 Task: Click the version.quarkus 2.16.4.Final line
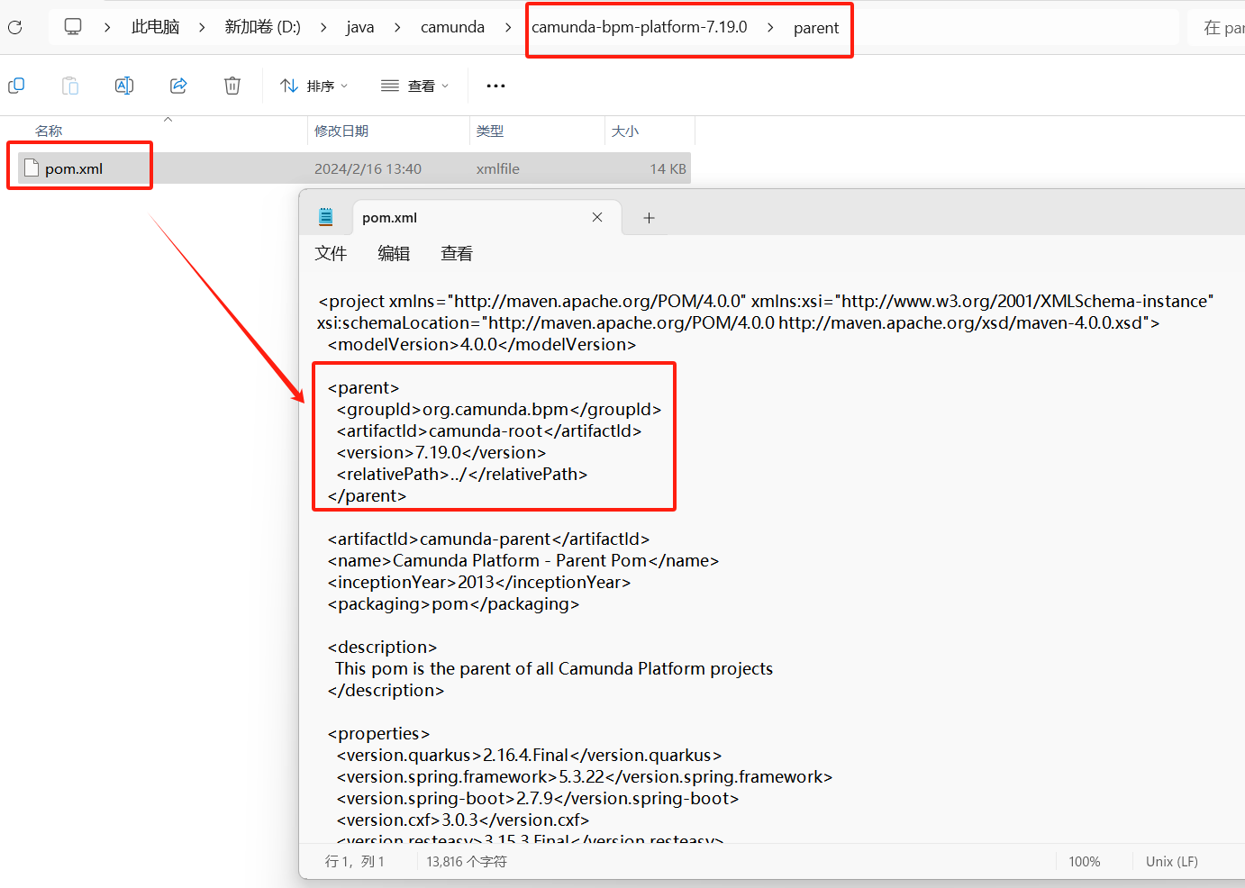click(x=529, y=755)
